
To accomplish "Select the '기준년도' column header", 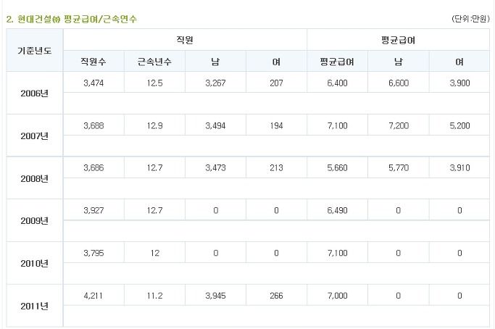I will click(34, 51).
